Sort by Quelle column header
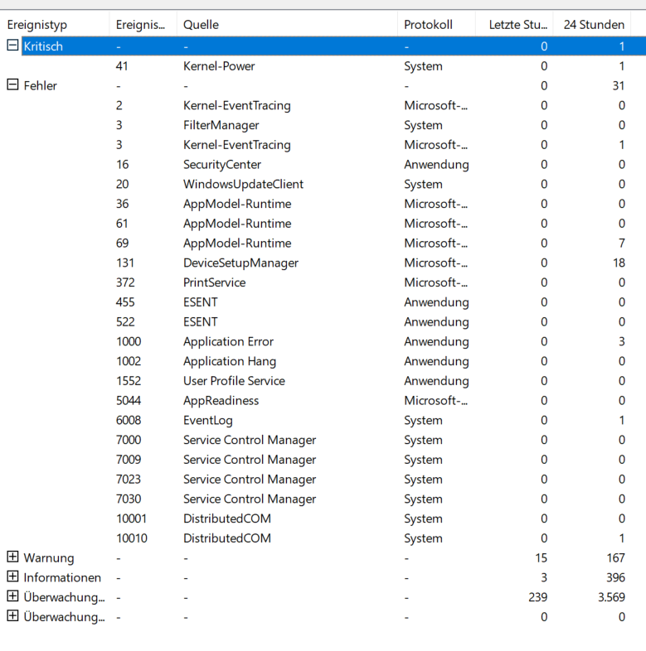Image resolution: width=646 pixels, height=651 pixels. (287, 25)
